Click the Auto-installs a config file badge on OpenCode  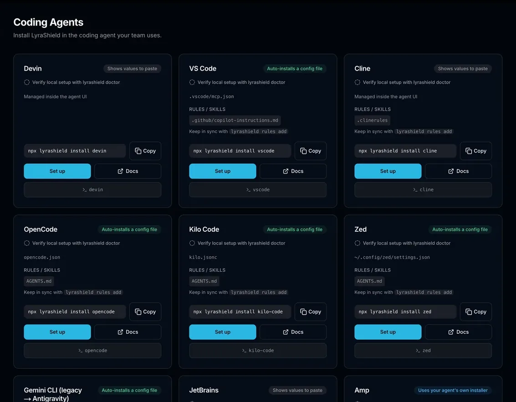129,229
